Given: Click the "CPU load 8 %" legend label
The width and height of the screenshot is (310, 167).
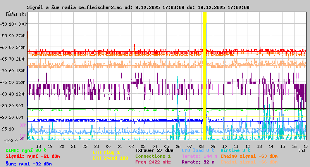Looking at the screenshot, I should 198,151.
